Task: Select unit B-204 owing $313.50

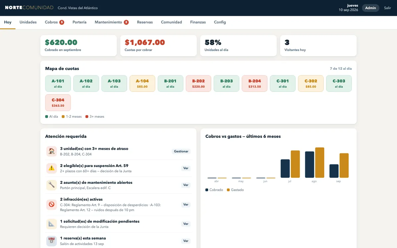Action: [x=255, y=83]
